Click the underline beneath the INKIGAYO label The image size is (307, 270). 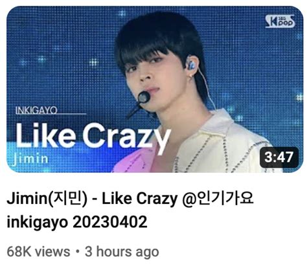tap(51, 114)
